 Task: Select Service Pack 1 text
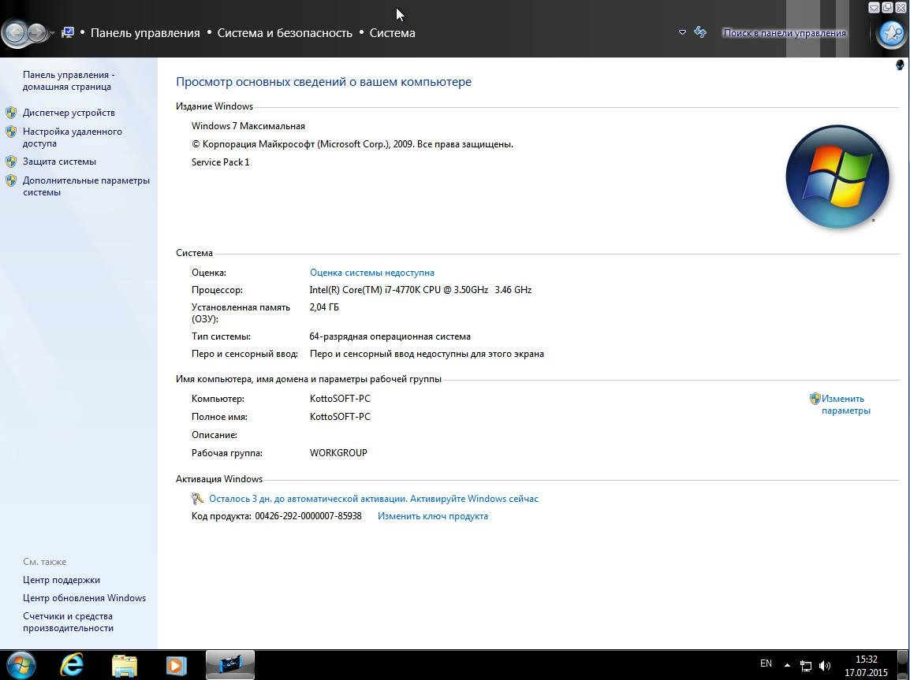point(221,162)
